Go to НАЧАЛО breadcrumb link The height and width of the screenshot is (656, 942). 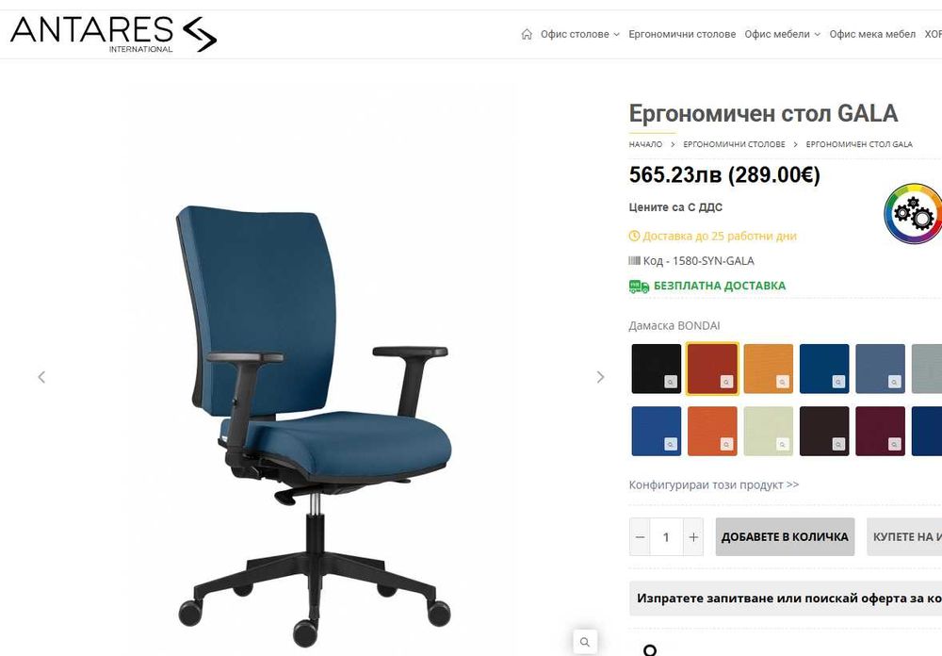(x=645, y=144)
